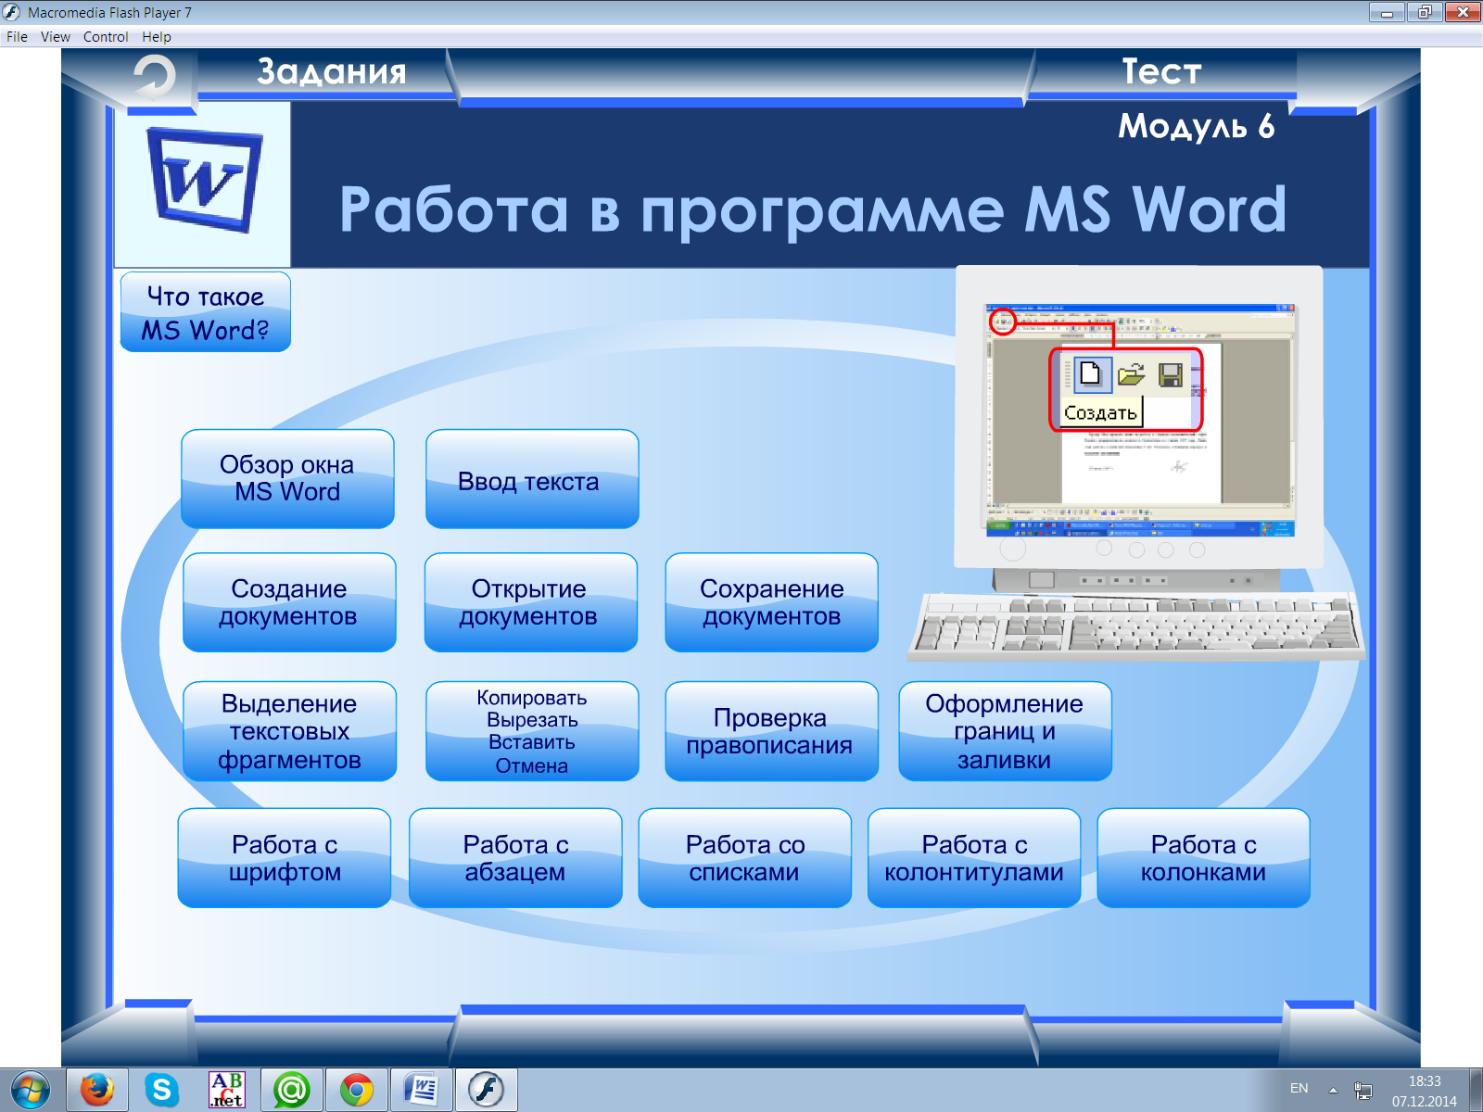The height and width of the screenshot is (1112, 1483).
Task: Show hidden tray icons arrow
Action: 1333,1090
